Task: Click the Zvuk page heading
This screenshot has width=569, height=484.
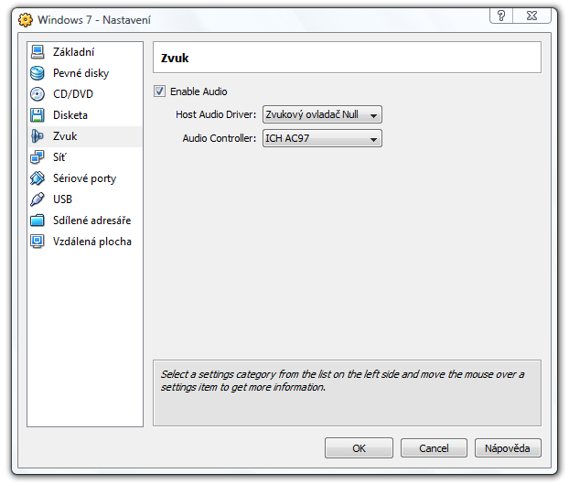Action: 175,58
